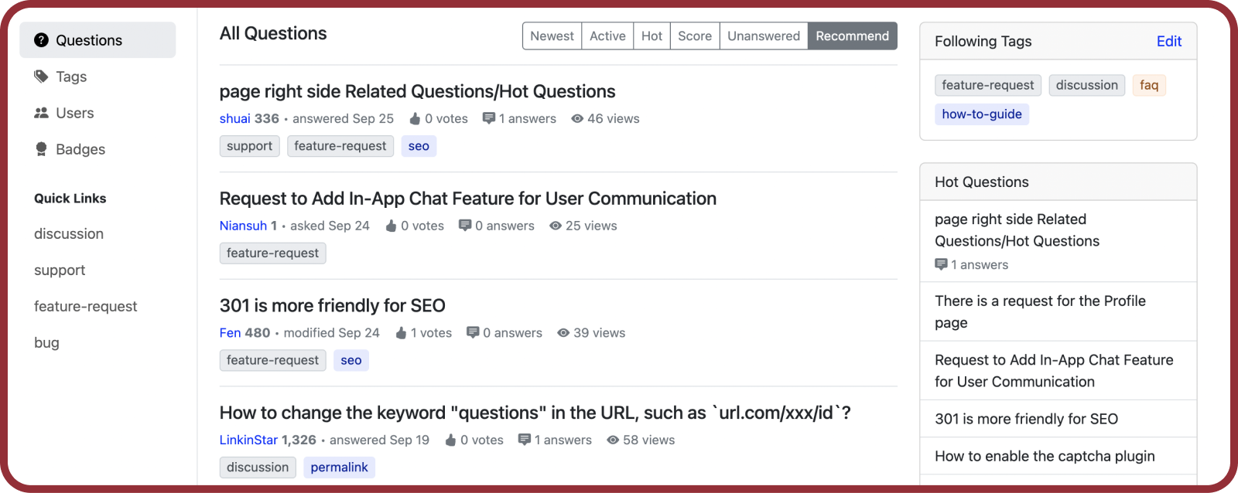
Task: Click answers icon on In-App Chat question
Action: tap(465, 226)
